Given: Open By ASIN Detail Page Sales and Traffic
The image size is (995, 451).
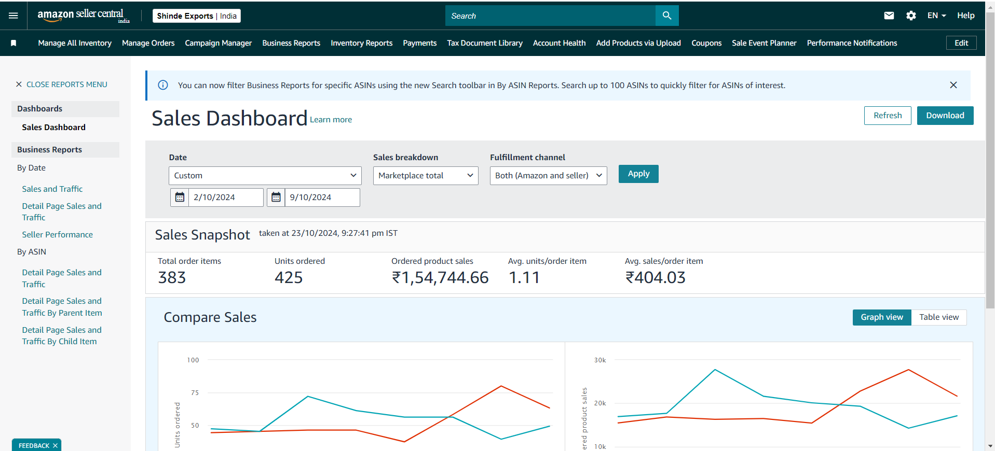Looking at the screenshot, I should pos(62,278).
